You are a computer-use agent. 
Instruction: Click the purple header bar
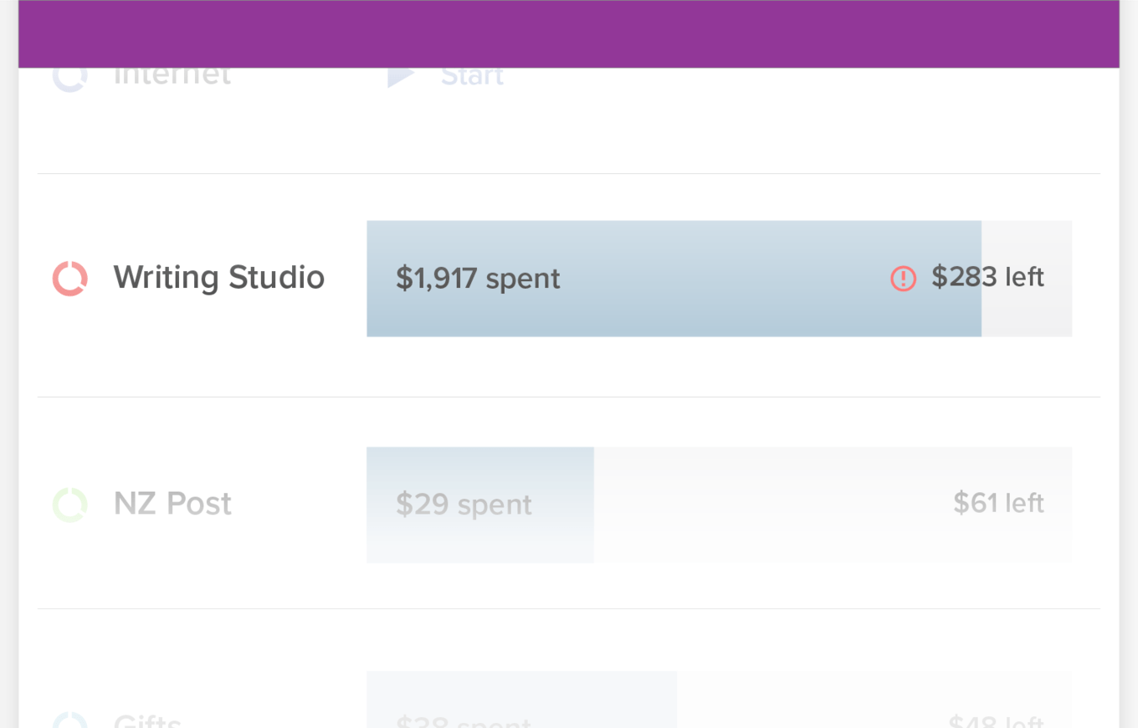click(x=569, y=33)
